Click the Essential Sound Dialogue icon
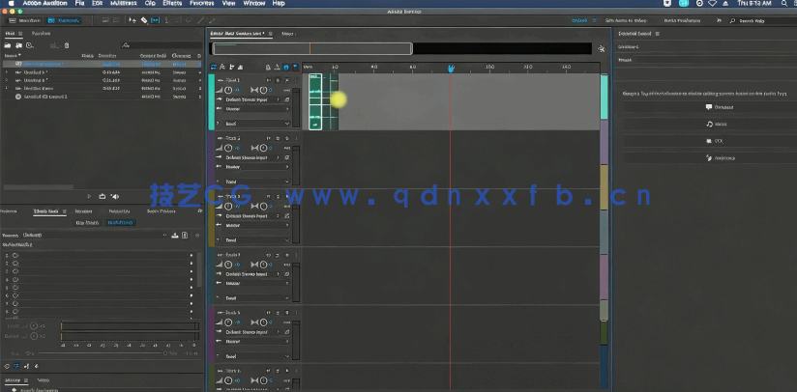This screenshot has width=797, height=392. 709,107
